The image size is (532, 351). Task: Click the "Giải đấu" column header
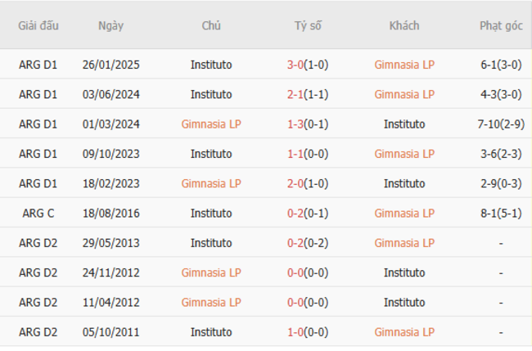(38, 25)
